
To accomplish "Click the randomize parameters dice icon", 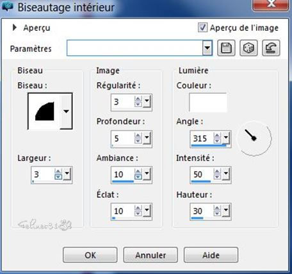I will click(x=248, y=48).
